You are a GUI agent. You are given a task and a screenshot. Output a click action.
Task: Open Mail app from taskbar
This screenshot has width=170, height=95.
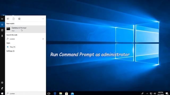pos(72,93)
